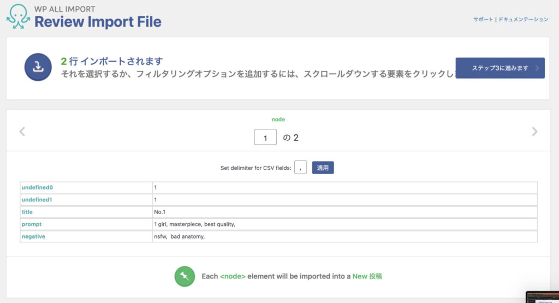Click the CSV delimiter input field
The height and width of the screenshot is (303, 559).
pyautogui.click(x=300, y=168)
